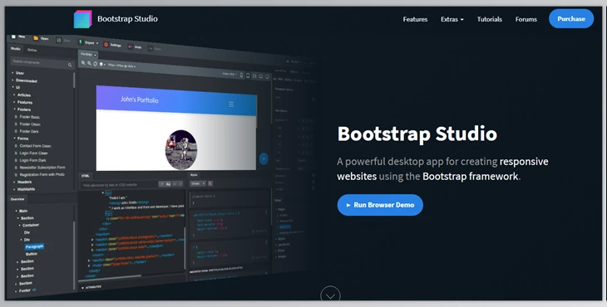Viewport: 607px width, 307px height.
Task: Start the Run Browser Demo button
Action: 380,205
